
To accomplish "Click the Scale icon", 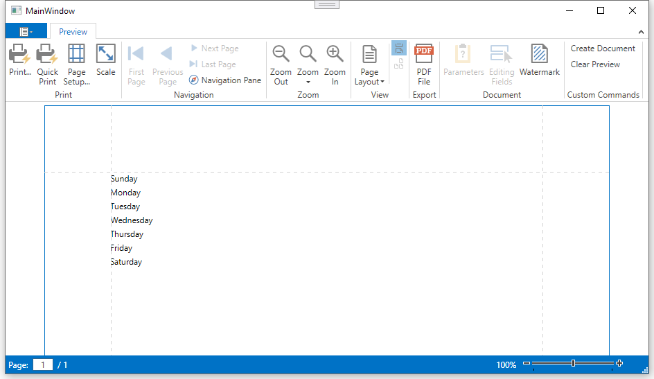I will [x=105, y=54].
